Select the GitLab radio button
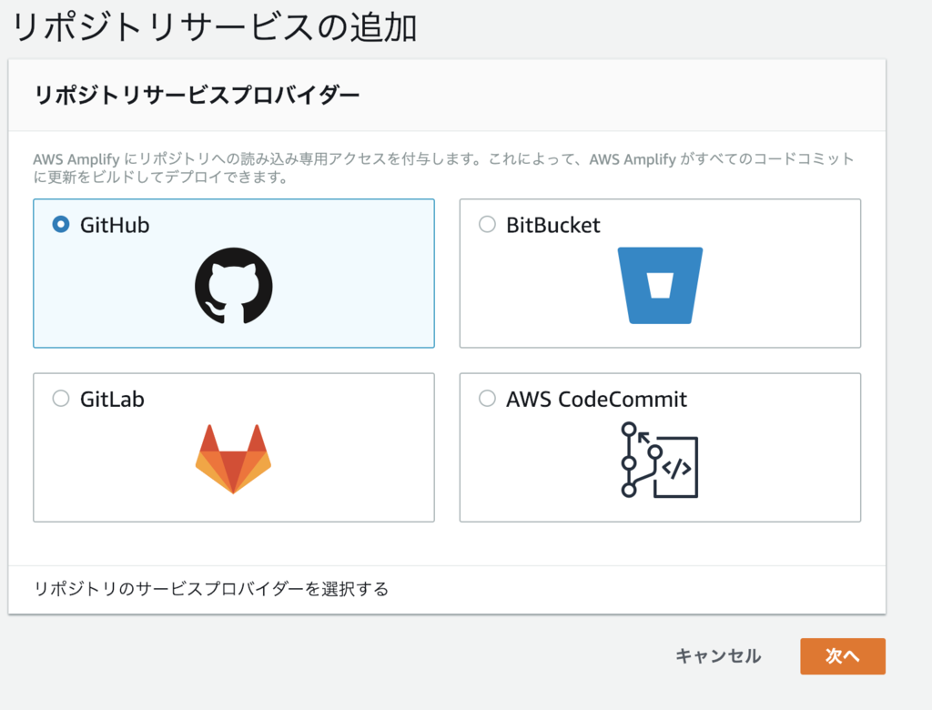932x710 pixels. tap(61, 399)
